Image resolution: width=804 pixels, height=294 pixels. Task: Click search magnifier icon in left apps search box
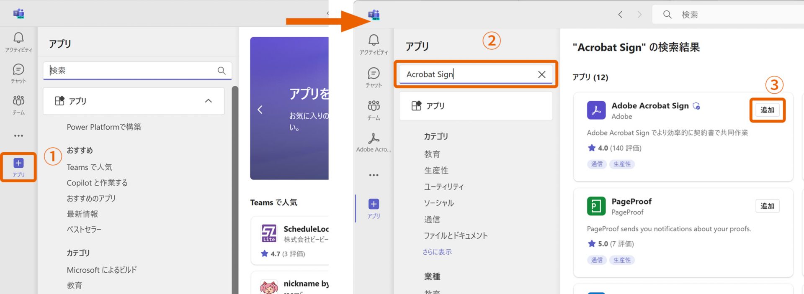222,71
